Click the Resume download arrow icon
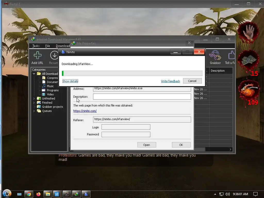264x198 pixels. pyautogui.click(x=54, y=55)
